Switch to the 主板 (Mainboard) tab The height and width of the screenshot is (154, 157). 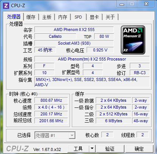tap(47, 17)
